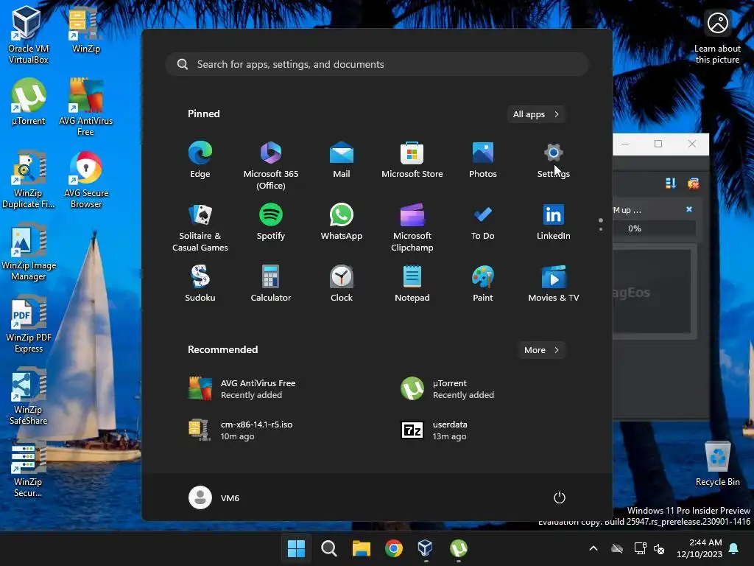The height and width of the screenshot is (566, 754).
Task: Switch to VirtualBox in taskbar
Action: point(426,548)
